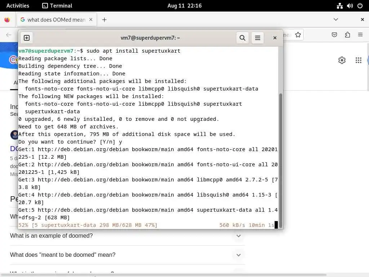Viewport: 369px width, 277px height.
Task: Open the clock and calendar panel
Action: (x=184, y=6)
